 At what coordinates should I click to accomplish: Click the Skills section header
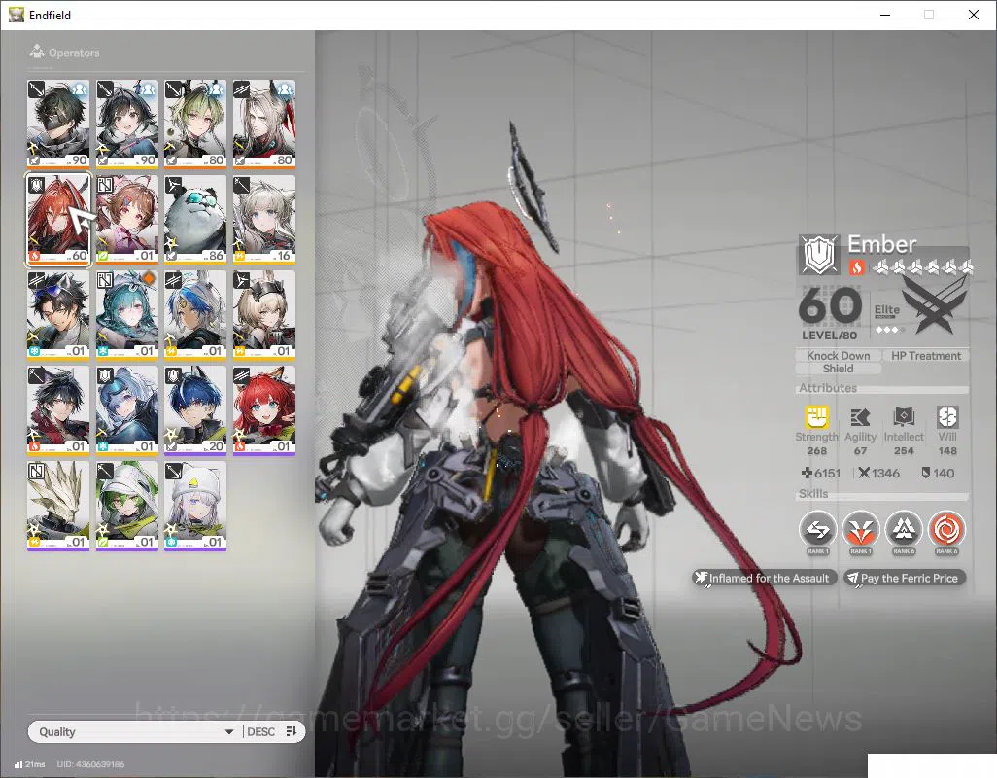click(813, 494)
